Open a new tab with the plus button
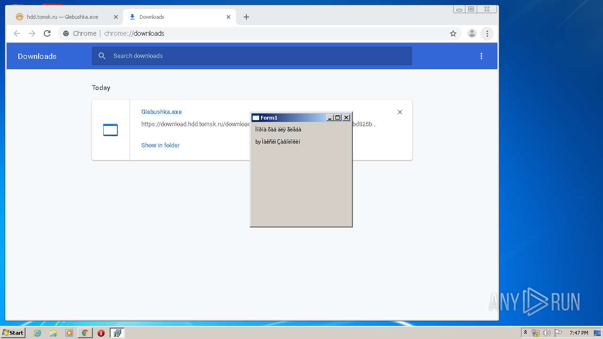This screenshot has height=339, width=603. [x=246, y=17]
